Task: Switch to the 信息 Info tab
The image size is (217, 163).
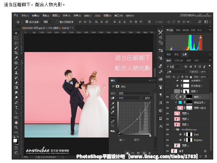Action: click(185, 54)
